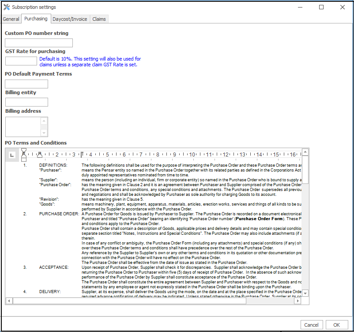Click the horizontal scrollbar thumb of terms editor
This screenshot has height=332, width=354.
[x=130, y=301]
